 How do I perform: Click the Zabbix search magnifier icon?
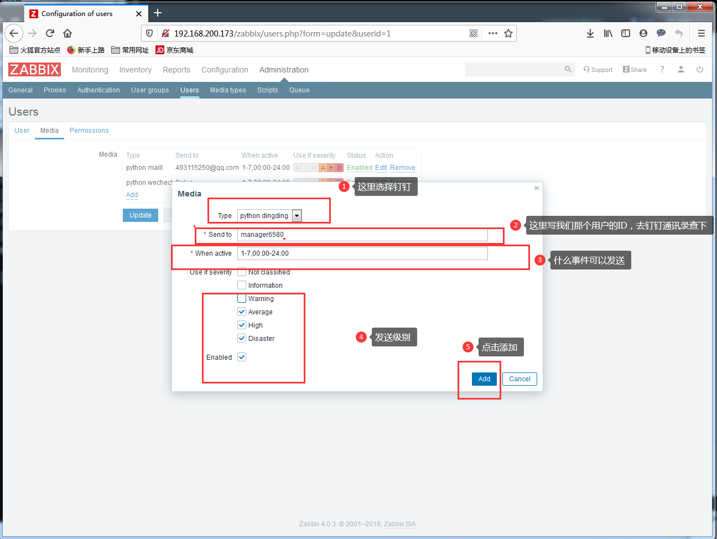(568, 69)
